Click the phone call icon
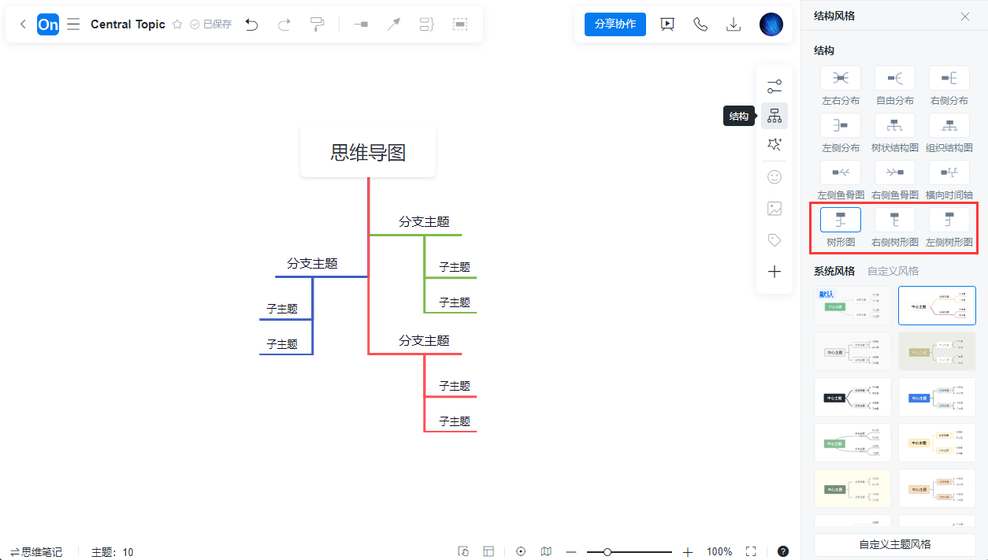The image size is (988, 560). (700, 24)
